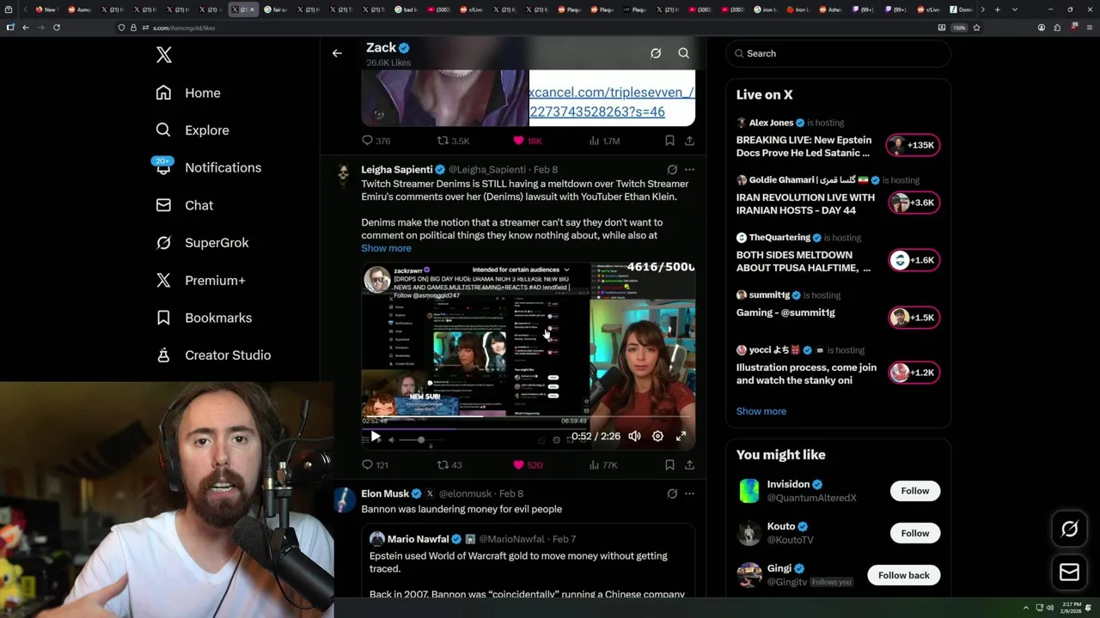This screenshot has height=618, width=1100.
Task: Open Home in the sidebar
Action: tap(188, 93)
